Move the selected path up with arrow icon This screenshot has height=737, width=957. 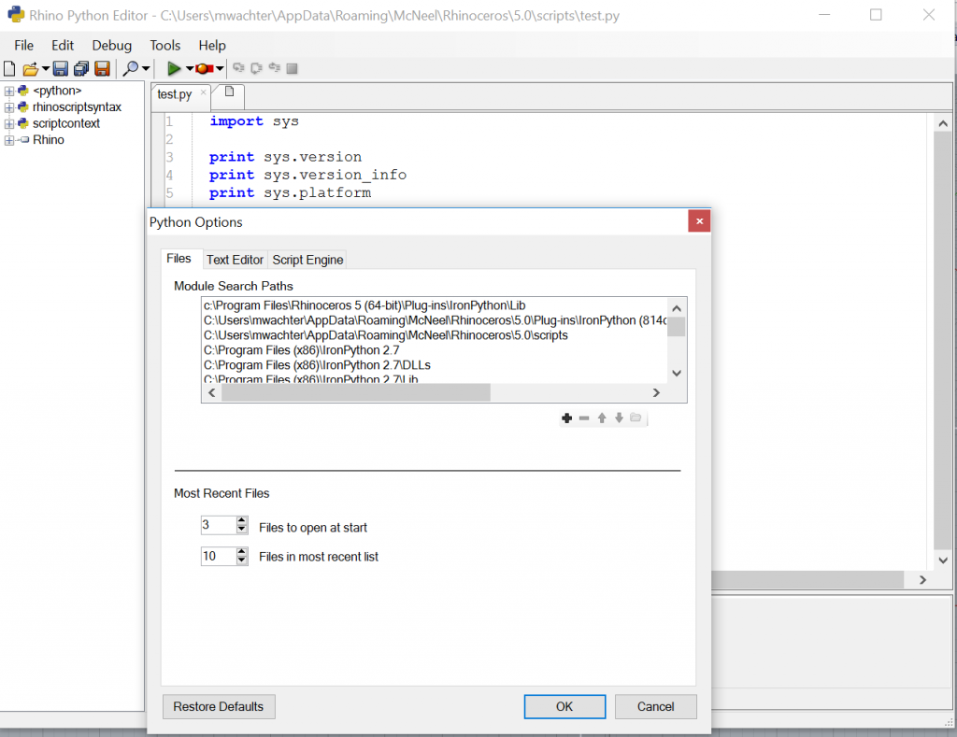(602, 418)
